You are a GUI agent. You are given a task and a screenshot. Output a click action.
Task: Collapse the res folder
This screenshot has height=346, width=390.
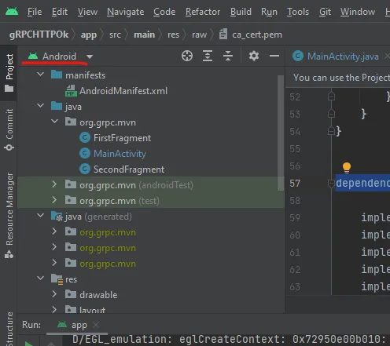pos(40,279)
